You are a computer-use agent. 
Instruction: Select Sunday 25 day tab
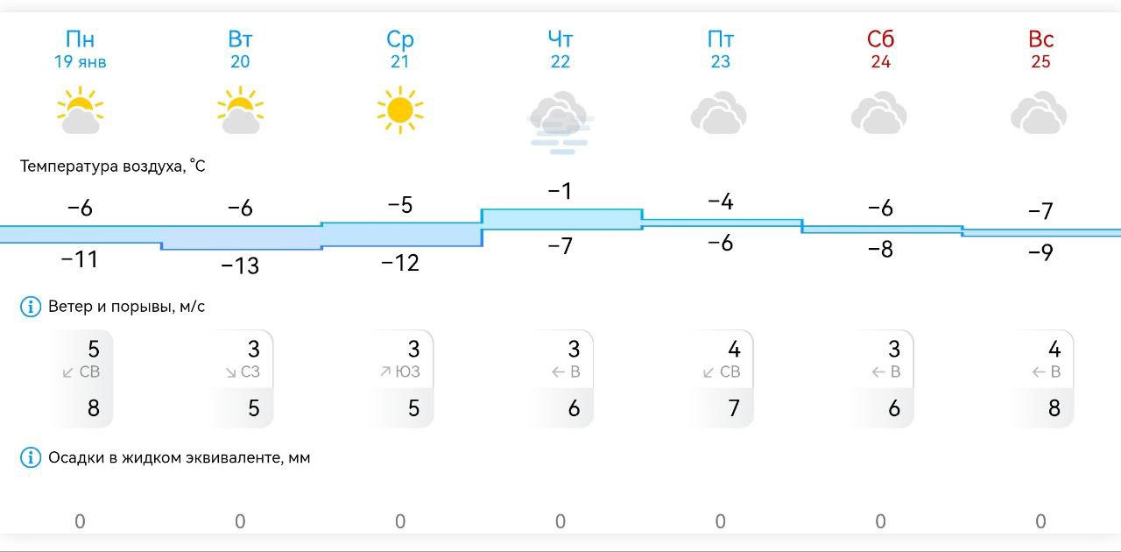click(1040, 49)
